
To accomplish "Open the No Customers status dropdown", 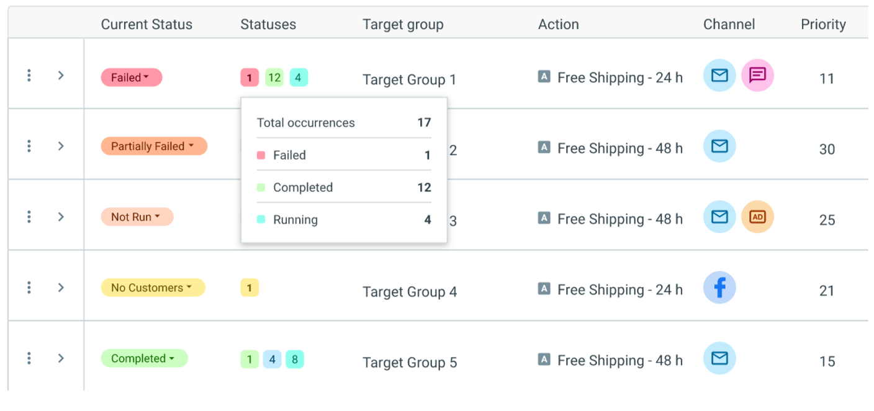I will (153, 288).
